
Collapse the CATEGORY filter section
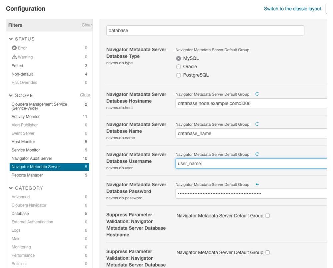(x=11, y=188)
